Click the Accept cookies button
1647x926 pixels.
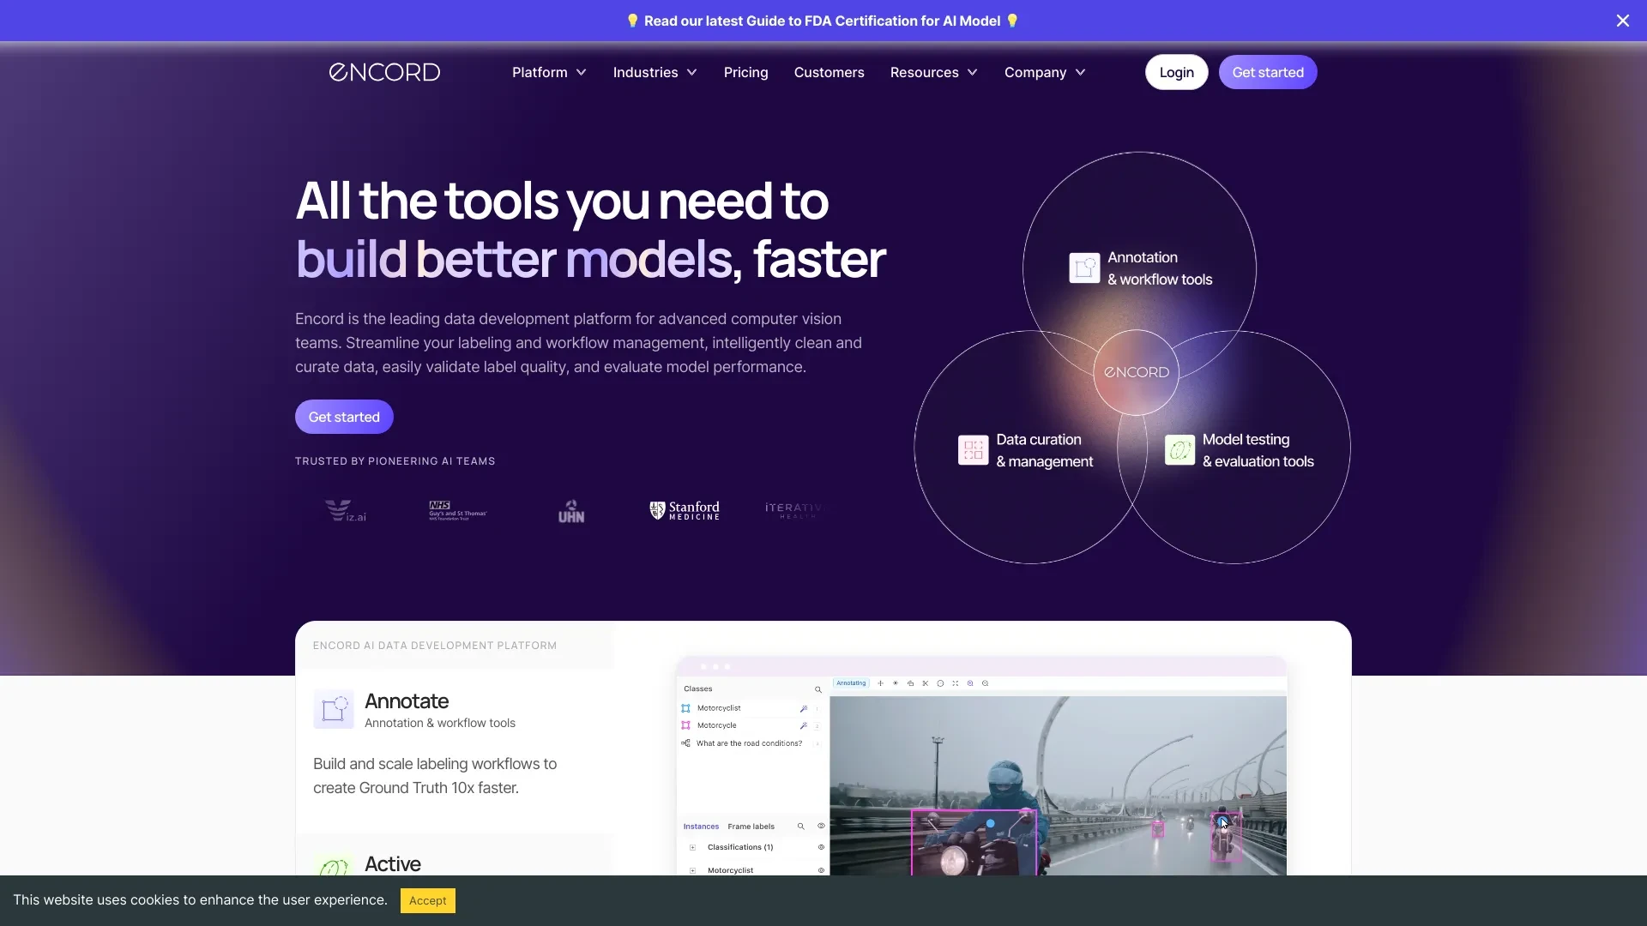[x=426, y=900]
